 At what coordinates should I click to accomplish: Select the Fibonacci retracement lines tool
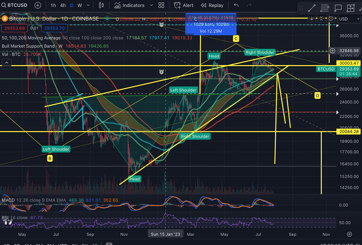(325, 8)
